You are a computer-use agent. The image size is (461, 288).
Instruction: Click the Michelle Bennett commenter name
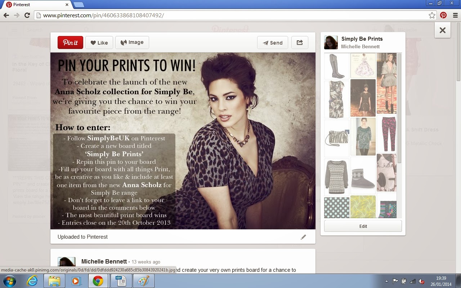pos(104,261)
